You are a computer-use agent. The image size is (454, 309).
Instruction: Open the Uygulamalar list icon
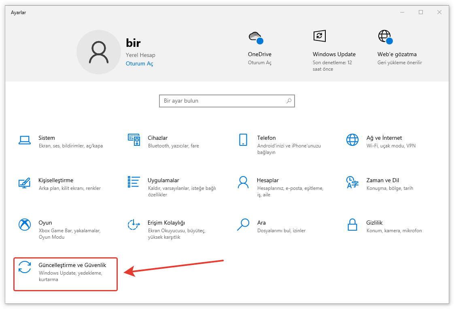[134, 182]
